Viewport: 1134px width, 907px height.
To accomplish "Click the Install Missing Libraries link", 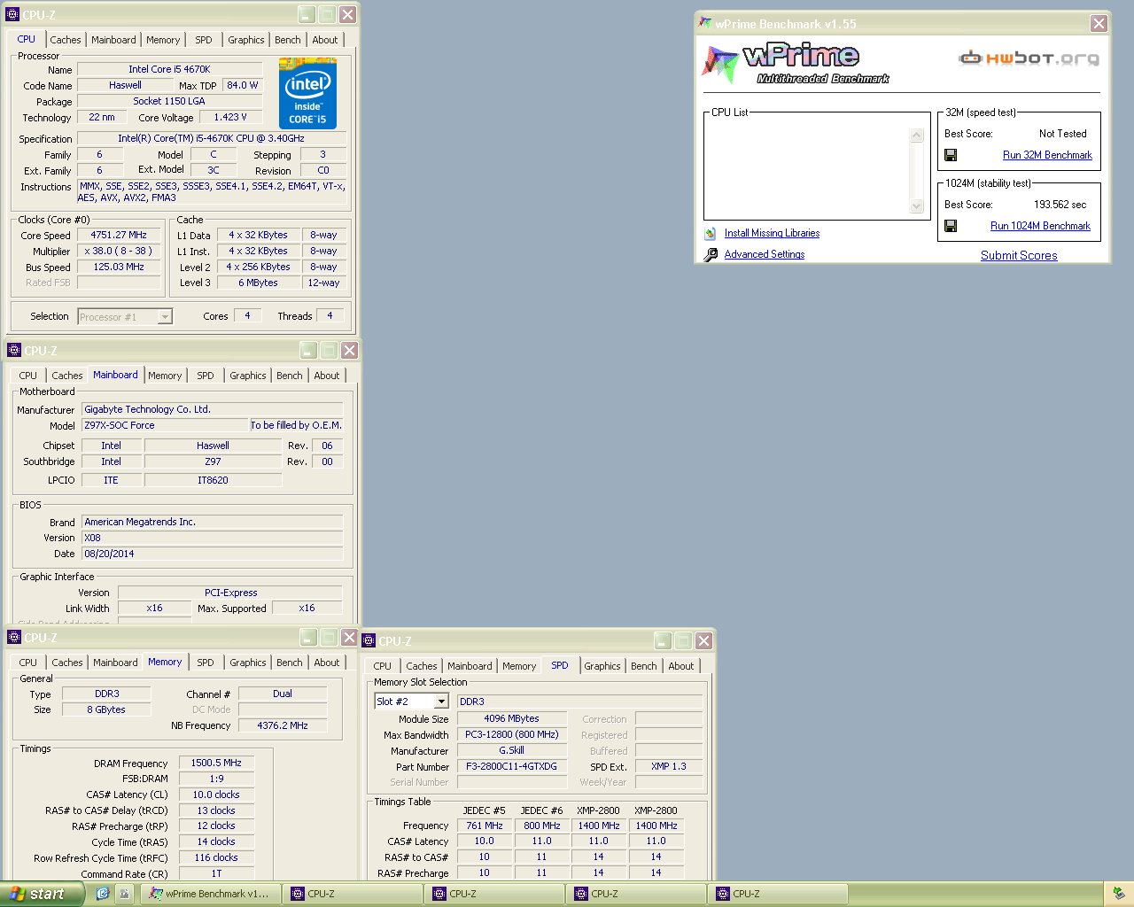I will tap(772, 234).
